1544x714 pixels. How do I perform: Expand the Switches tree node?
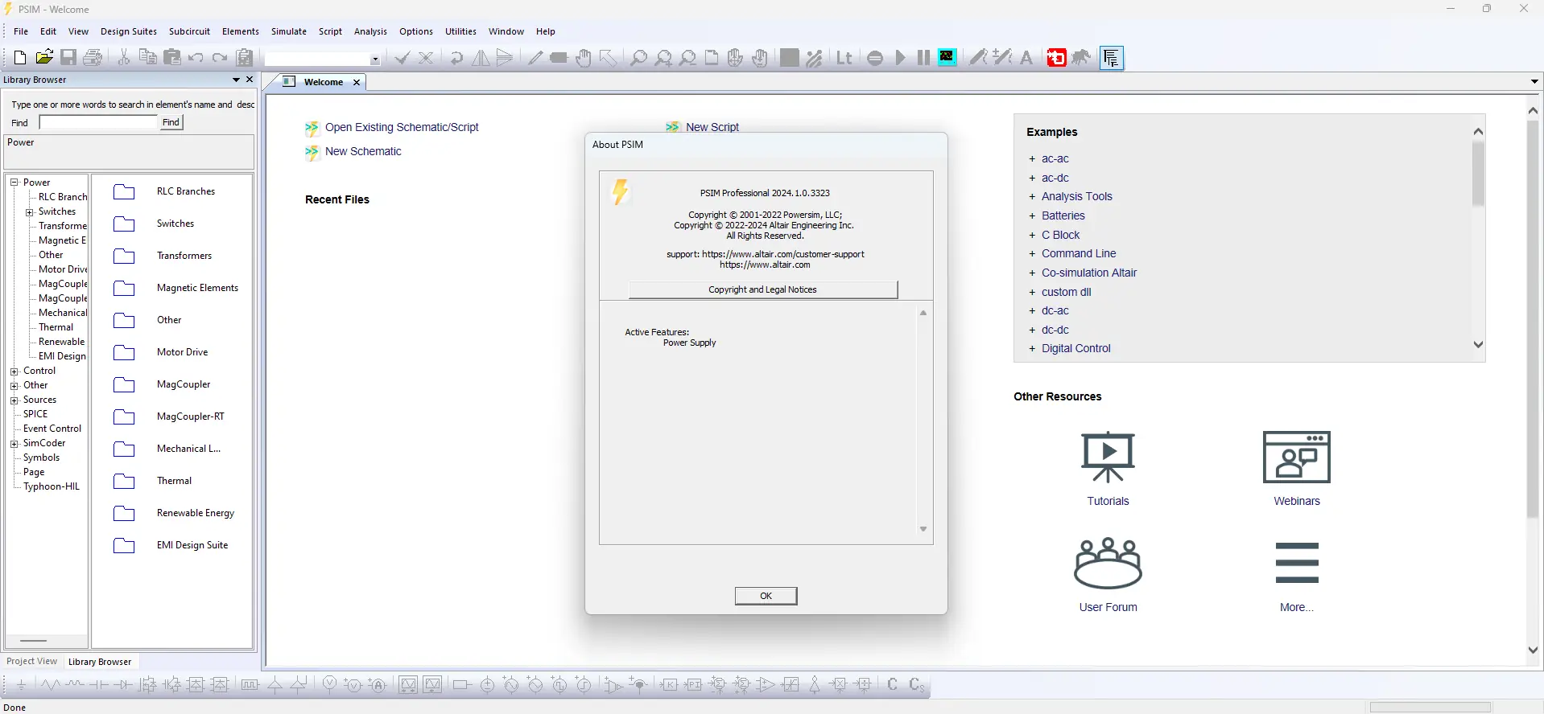29,212
